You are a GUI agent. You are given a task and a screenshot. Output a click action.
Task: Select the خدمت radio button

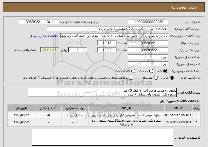click(x=151, y=71)
